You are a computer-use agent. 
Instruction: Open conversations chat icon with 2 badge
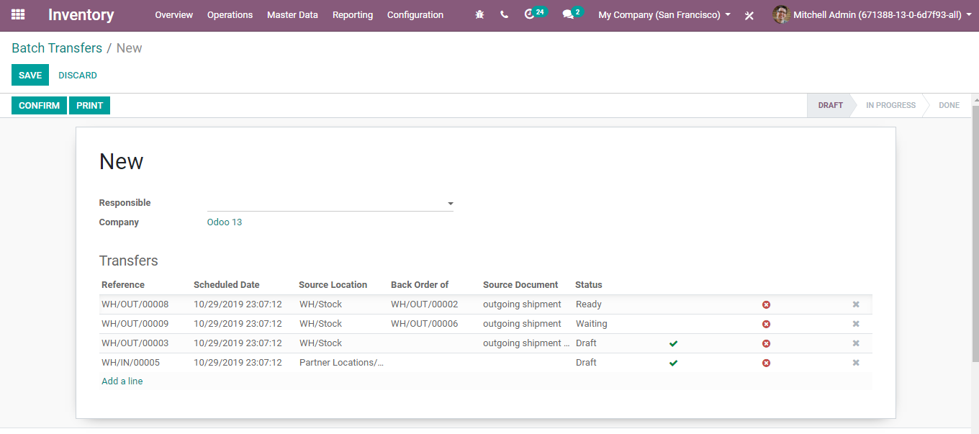572,14
